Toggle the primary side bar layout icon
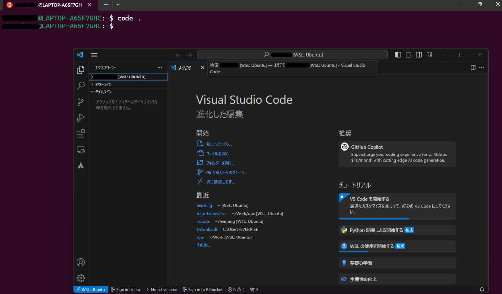Viewport: 502px width, 294px height. click(x=398, y=55)
